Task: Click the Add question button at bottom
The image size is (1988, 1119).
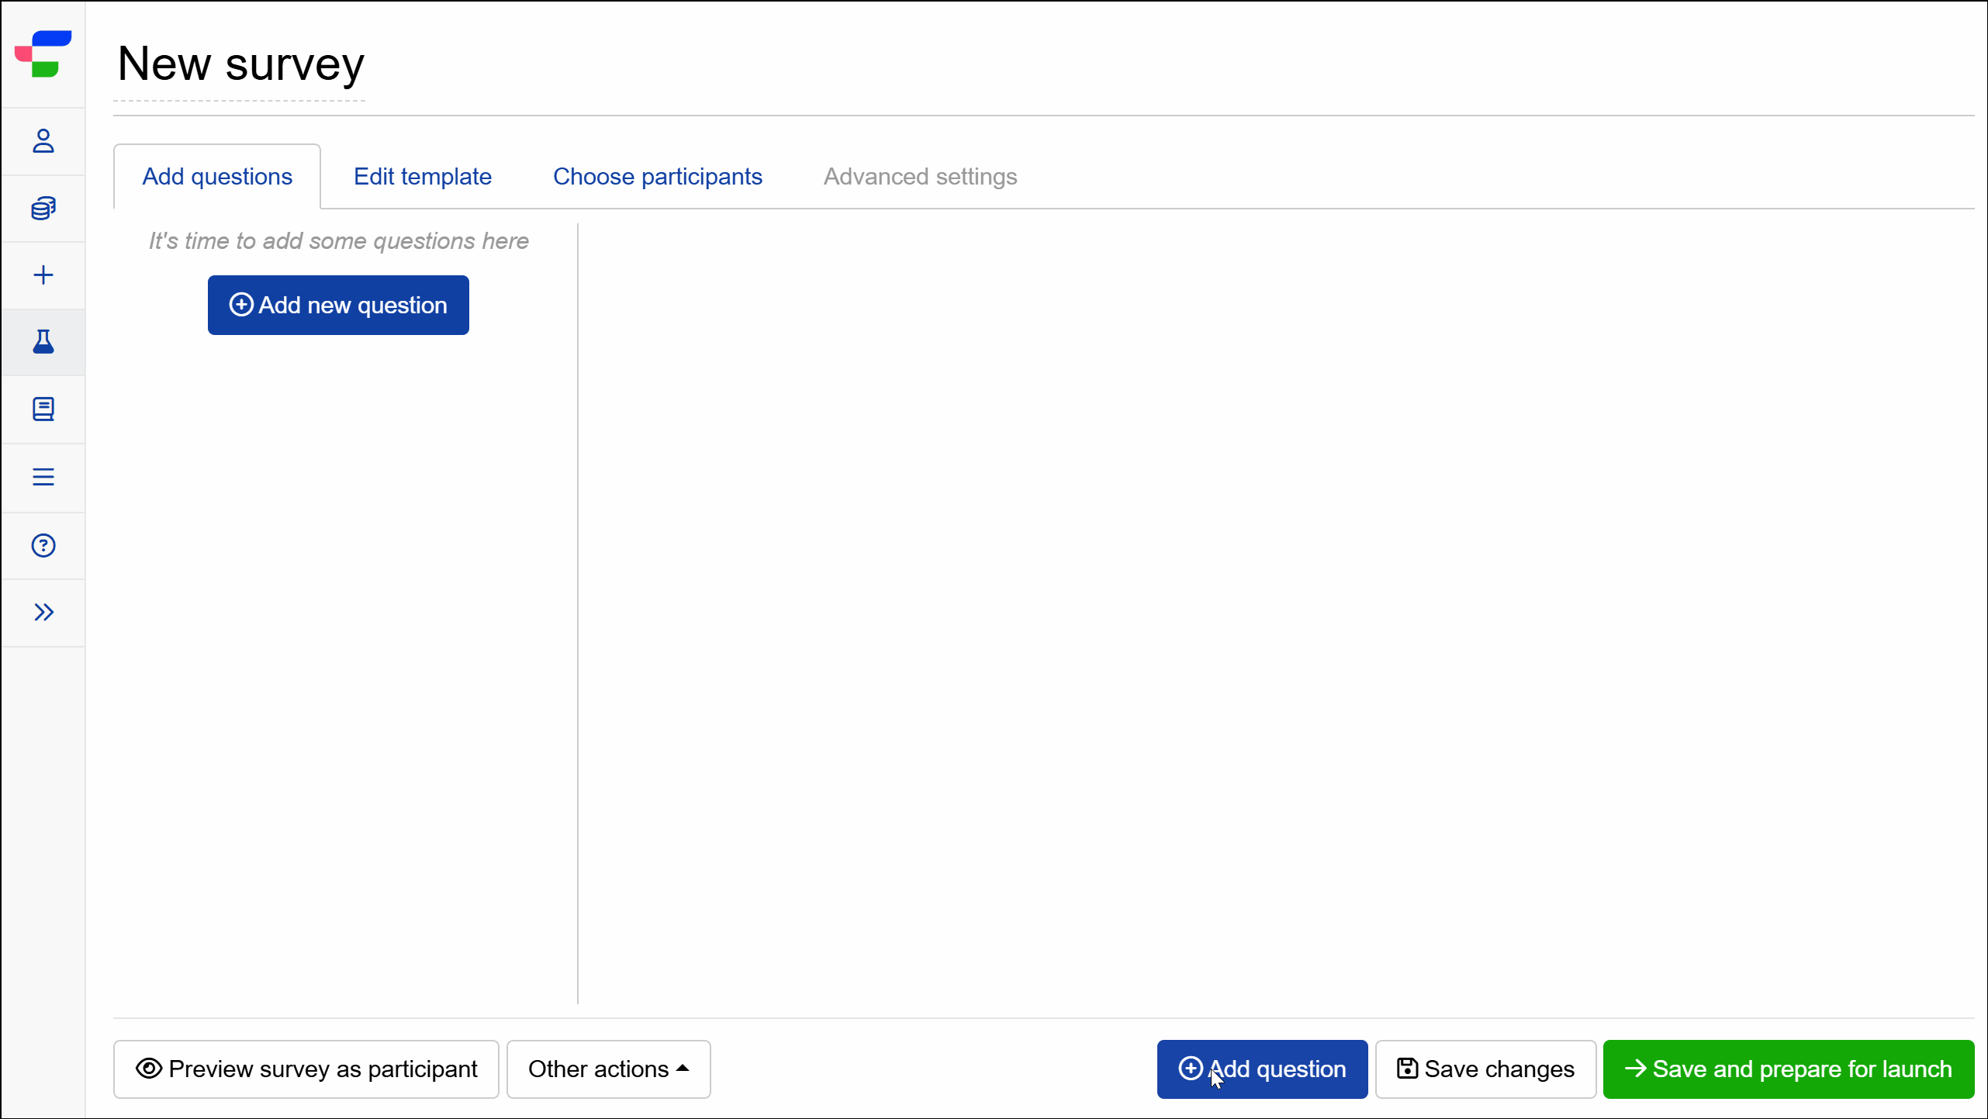Action: point(1262,1069)
